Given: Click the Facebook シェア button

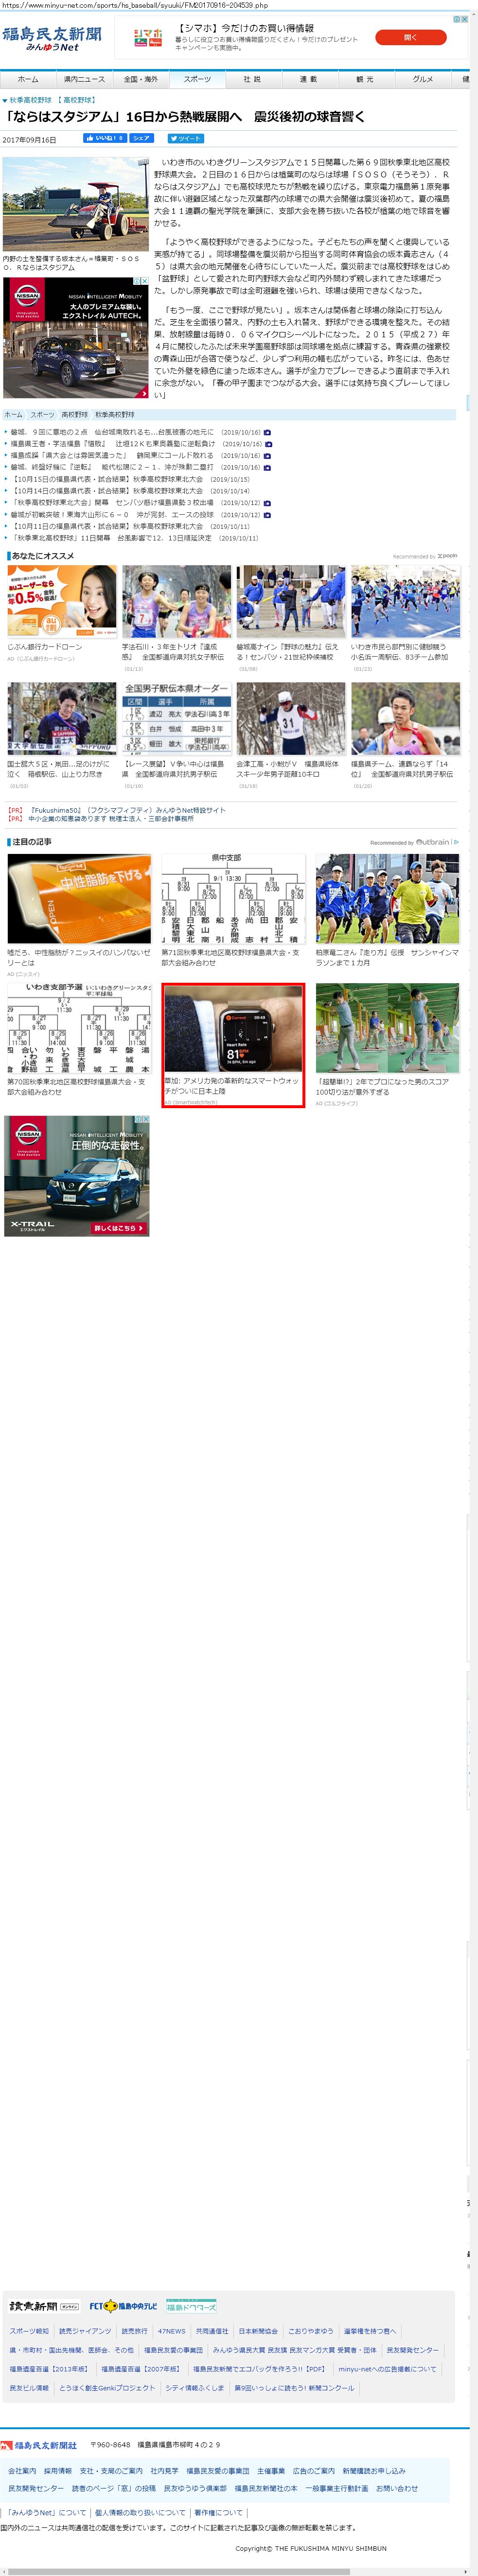Looking at the screenshot, I should [141, 139].
